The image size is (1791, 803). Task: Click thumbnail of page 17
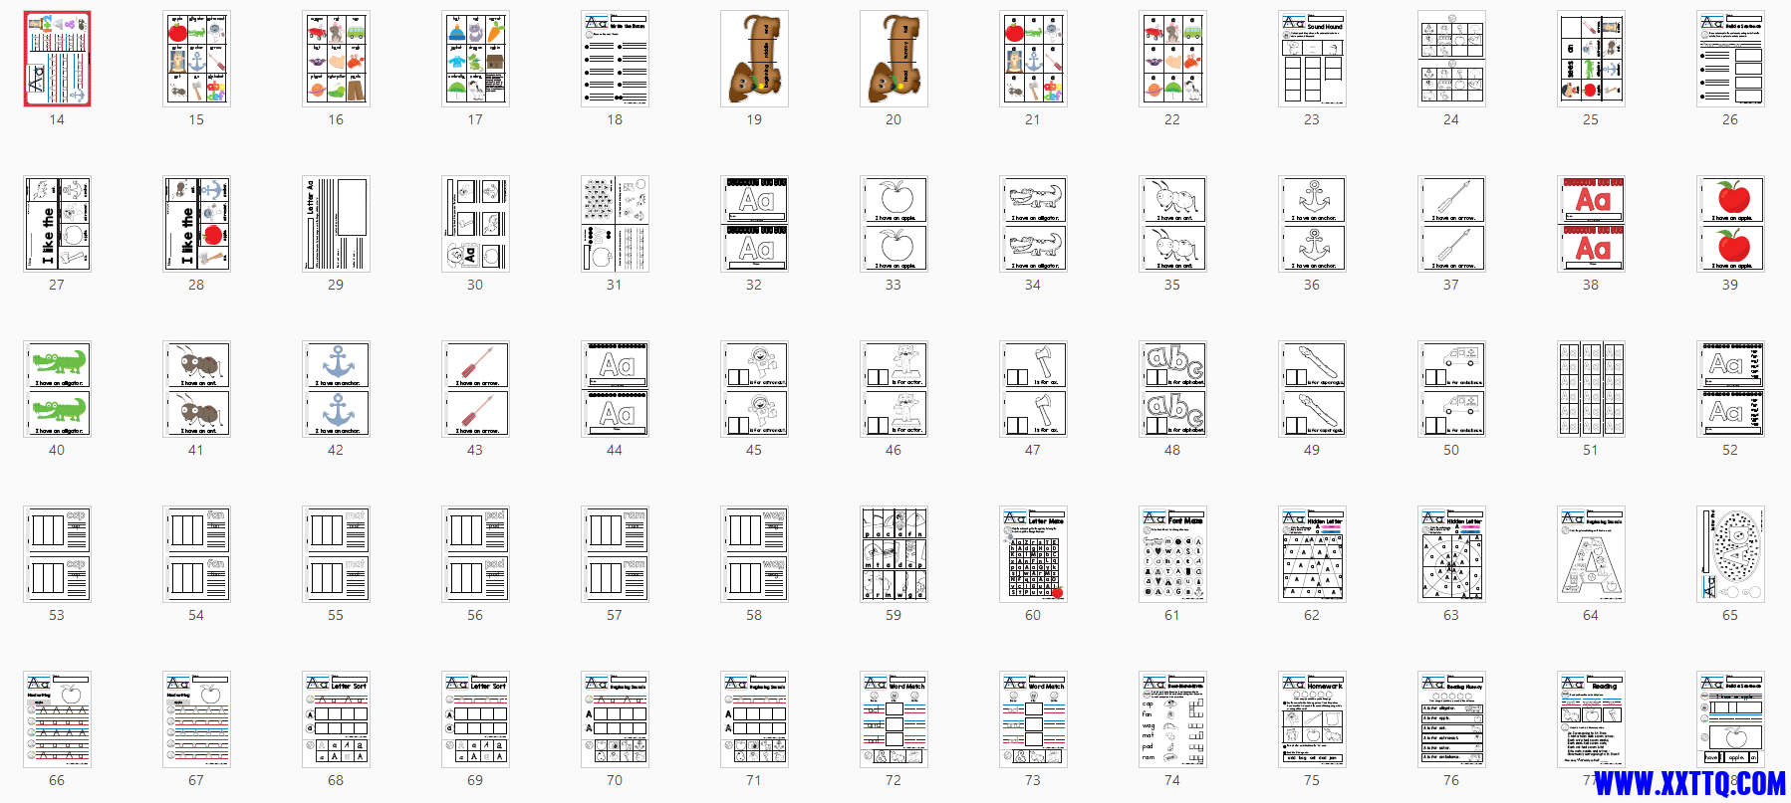pyautogui.click(x=475, y=59)
